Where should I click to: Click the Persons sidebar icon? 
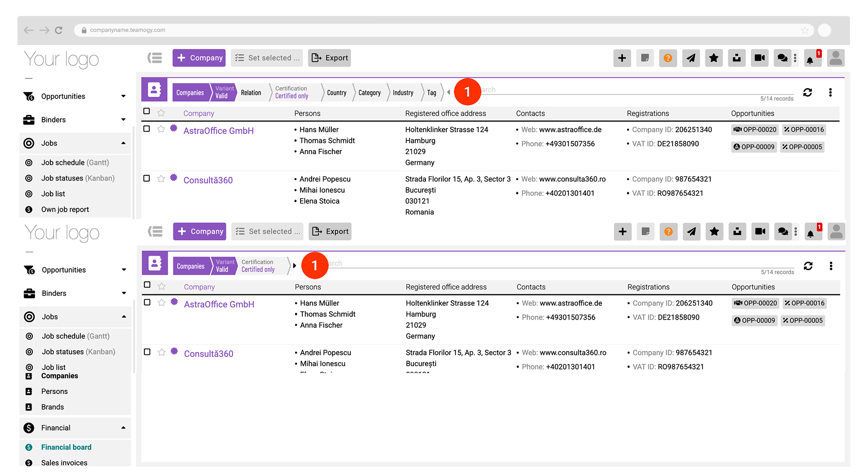(x=29, y=391)
